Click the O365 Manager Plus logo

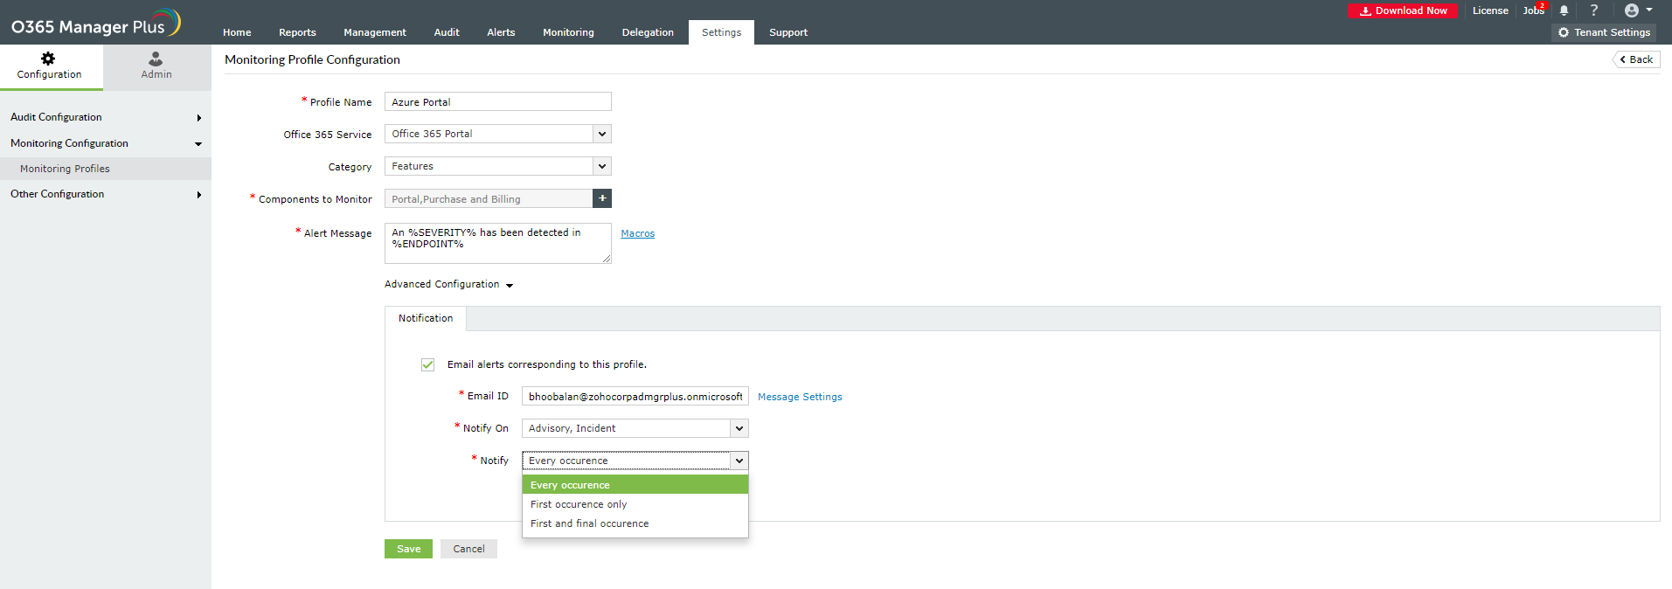point(95,24)
